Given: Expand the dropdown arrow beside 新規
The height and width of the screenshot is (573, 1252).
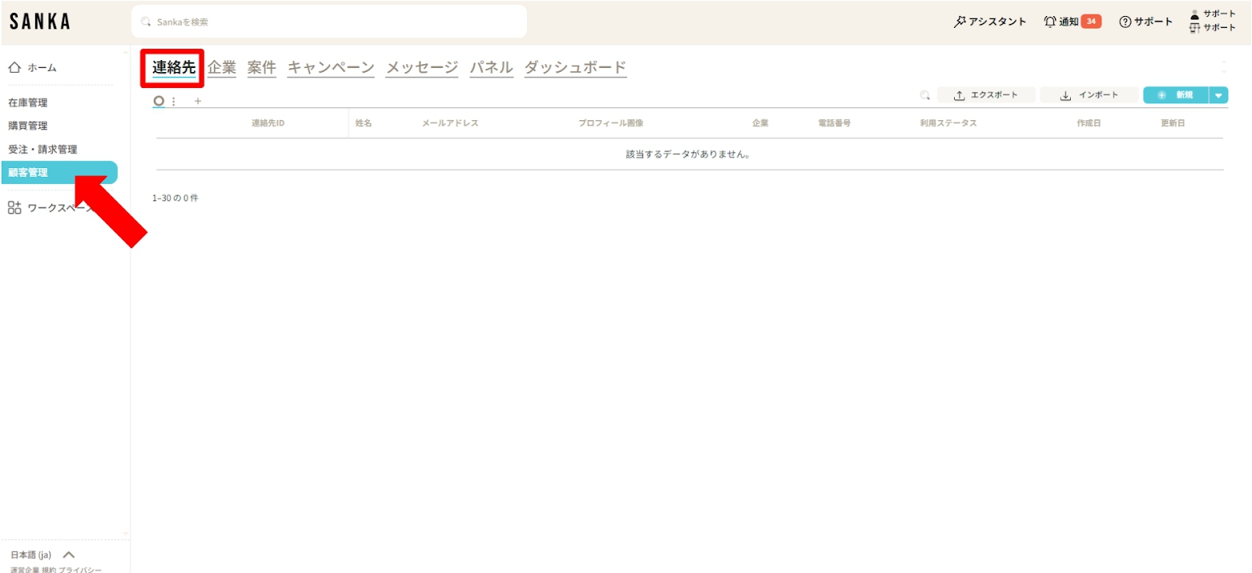Looking at the screenshot, I should coord(1218,95).
